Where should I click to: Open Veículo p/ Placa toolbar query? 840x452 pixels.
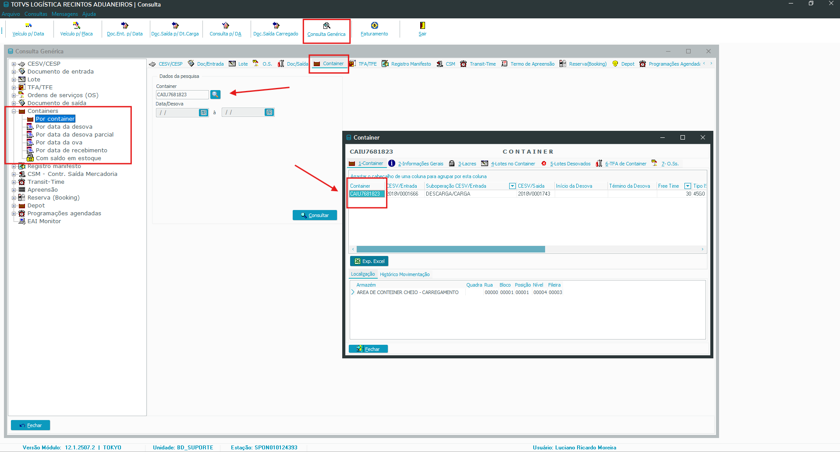click(x=76, y=29)
